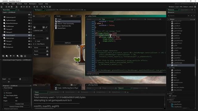Toggle the Clear Display Buffer checkbox
Viewport: 198px width, 111px height.
[x=5, y=96]
